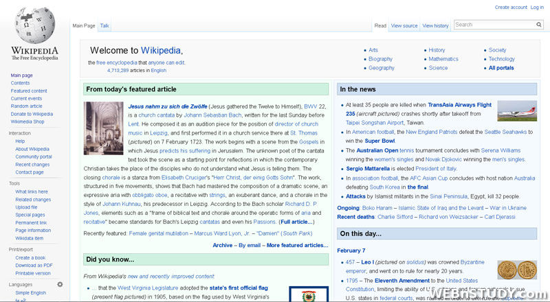
Task: Click the search magnifier icon
Action: 539,25
